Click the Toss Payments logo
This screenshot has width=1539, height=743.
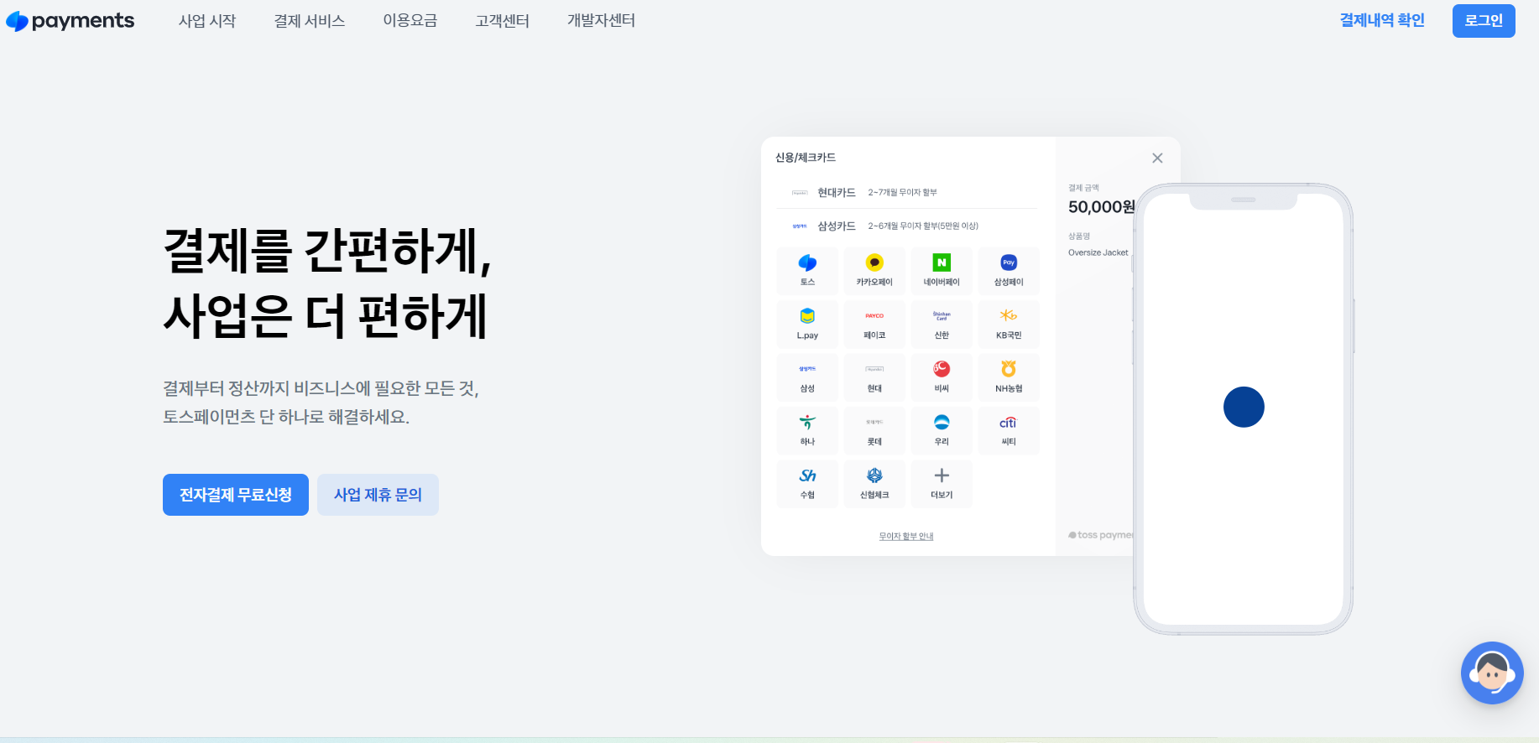click(x=70, y=21)
